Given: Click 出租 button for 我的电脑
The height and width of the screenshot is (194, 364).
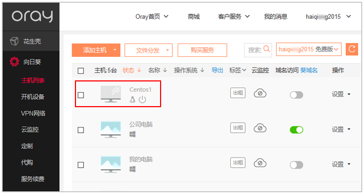Looking at the screenshot, I should pyautogui.click(x=238, y=162).
